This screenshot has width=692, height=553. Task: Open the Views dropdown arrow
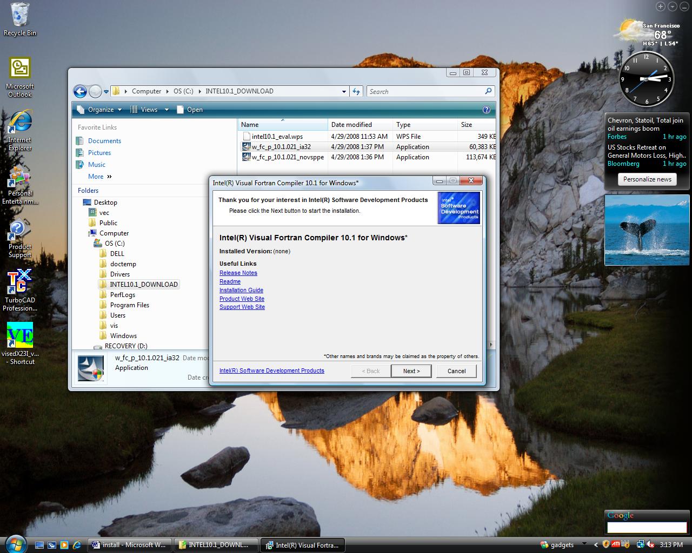tap(167, 110)
